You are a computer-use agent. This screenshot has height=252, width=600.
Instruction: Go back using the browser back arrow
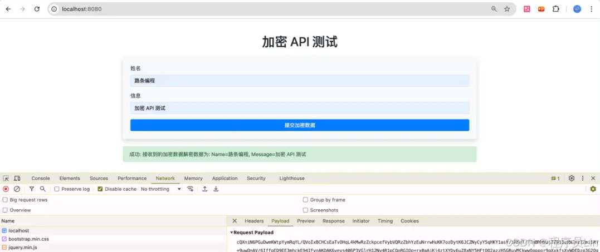[x=8, y=9]
